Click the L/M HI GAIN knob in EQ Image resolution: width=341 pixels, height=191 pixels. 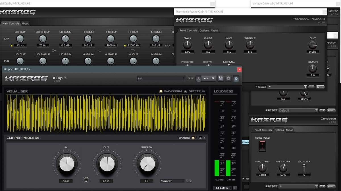(x=88, y=39)
